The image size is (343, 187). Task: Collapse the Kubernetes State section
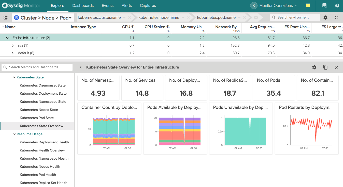click(x=15, y=77)
